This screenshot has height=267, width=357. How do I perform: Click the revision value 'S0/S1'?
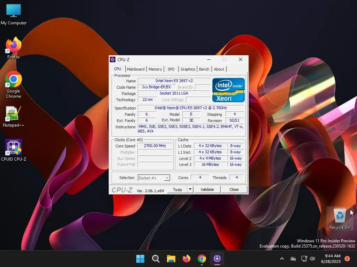tap(235, 120)
